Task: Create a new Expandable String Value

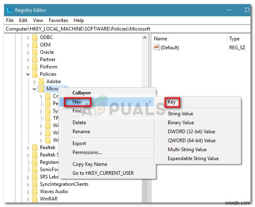Action: [197, 159]
